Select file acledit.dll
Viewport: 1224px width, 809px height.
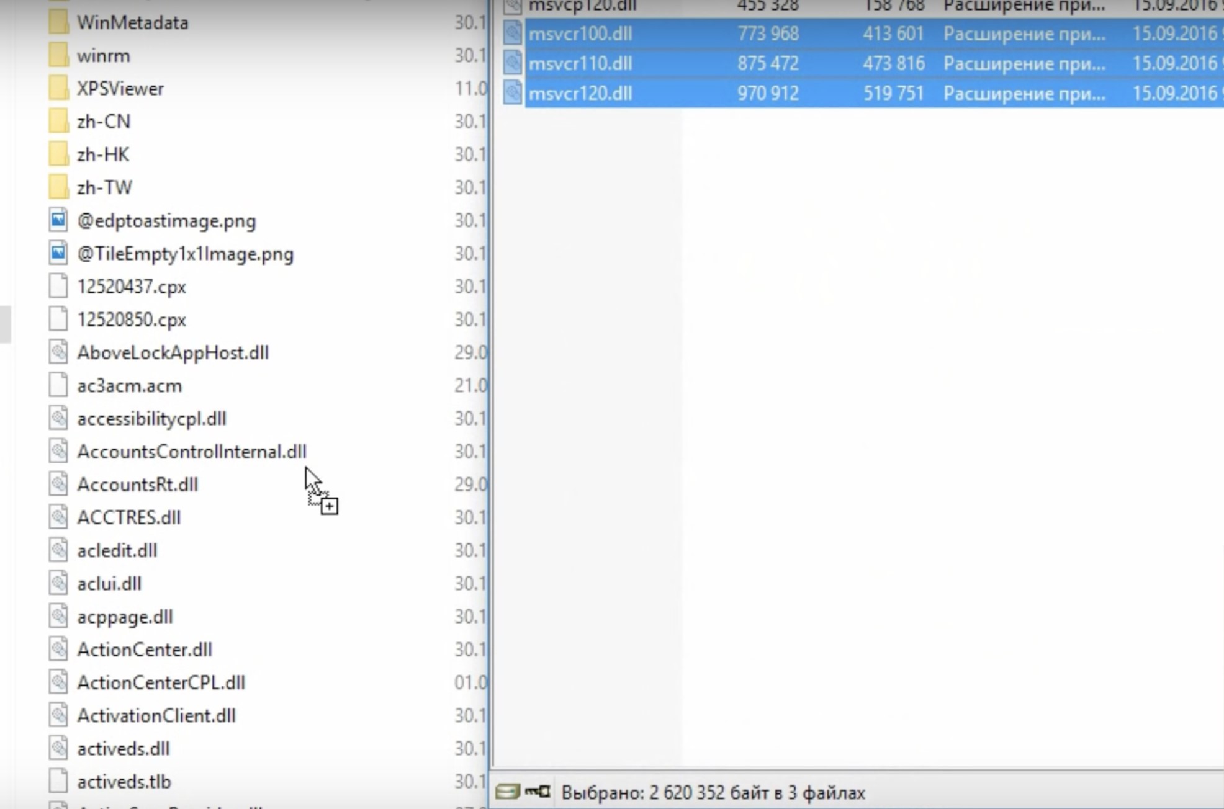click(117, 551)
